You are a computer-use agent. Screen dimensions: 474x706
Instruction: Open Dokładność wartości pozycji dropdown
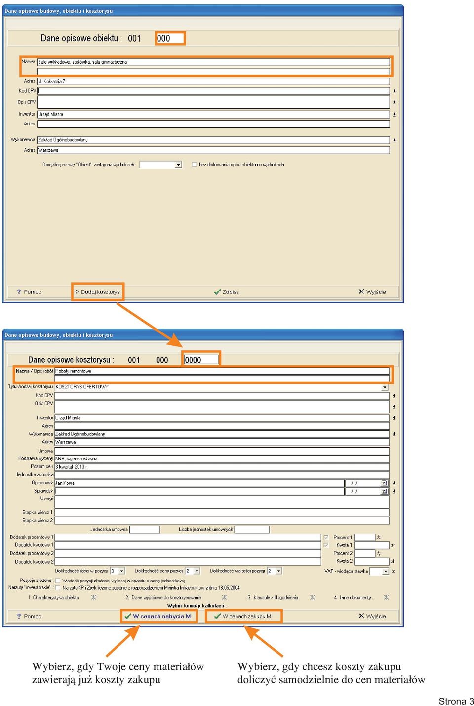point(279,571)
